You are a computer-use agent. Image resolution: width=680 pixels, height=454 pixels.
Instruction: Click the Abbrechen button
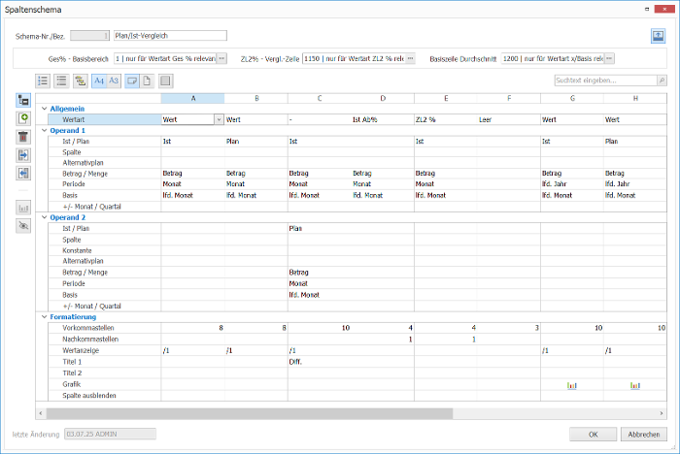[x=644, y=434]
